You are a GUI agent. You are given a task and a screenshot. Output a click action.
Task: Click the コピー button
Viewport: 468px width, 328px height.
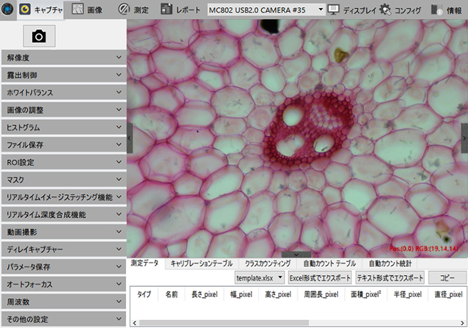pos(447,278)
